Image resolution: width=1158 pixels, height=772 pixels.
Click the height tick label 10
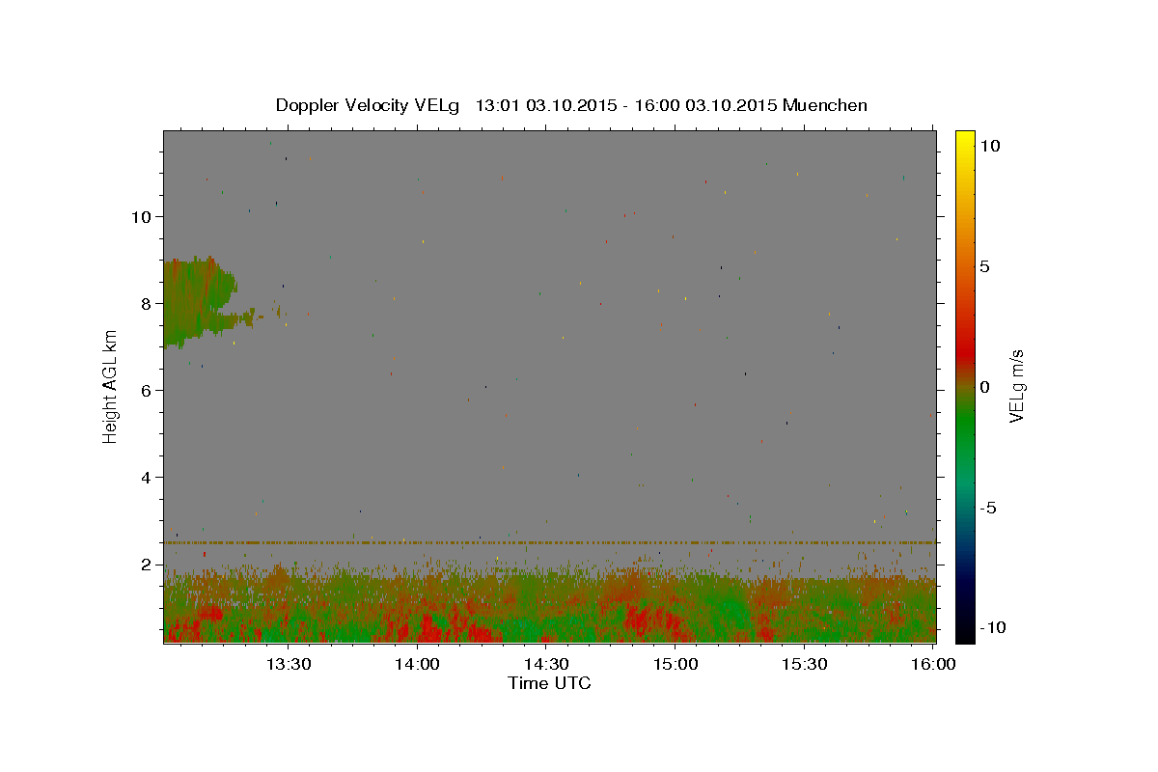pyautogui.click(x=140, y=216)
